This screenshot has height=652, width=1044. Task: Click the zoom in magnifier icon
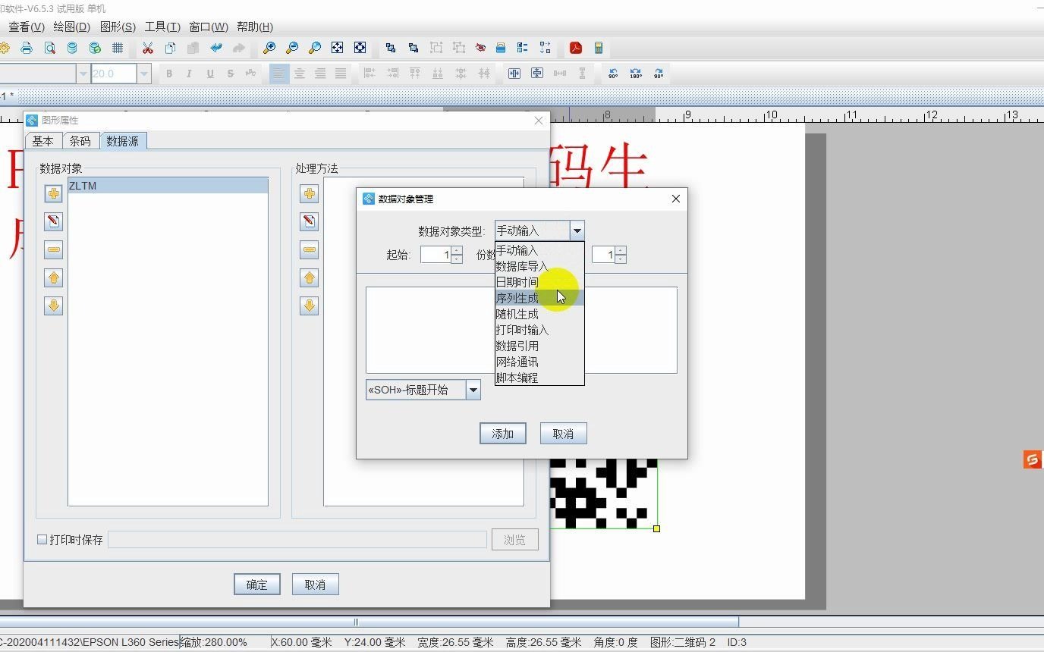pyautogui.click(x=269, y=48)
